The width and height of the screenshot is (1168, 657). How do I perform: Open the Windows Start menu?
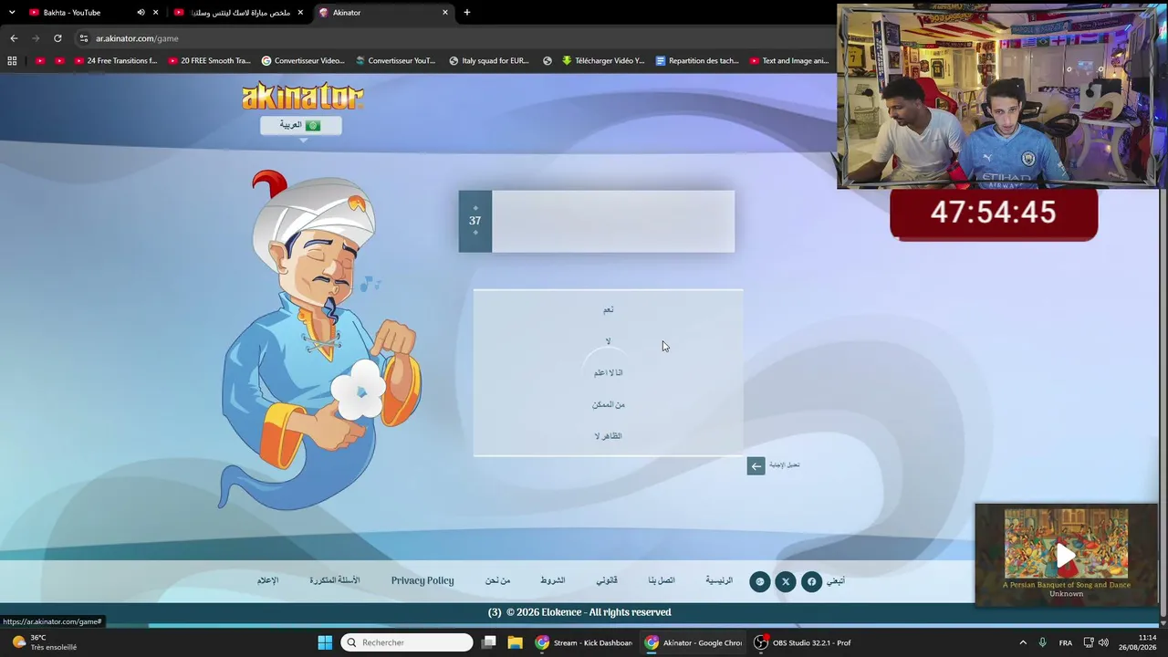[x=325, y=642]
